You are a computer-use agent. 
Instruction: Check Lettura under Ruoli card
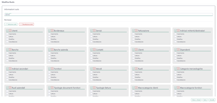133,74
